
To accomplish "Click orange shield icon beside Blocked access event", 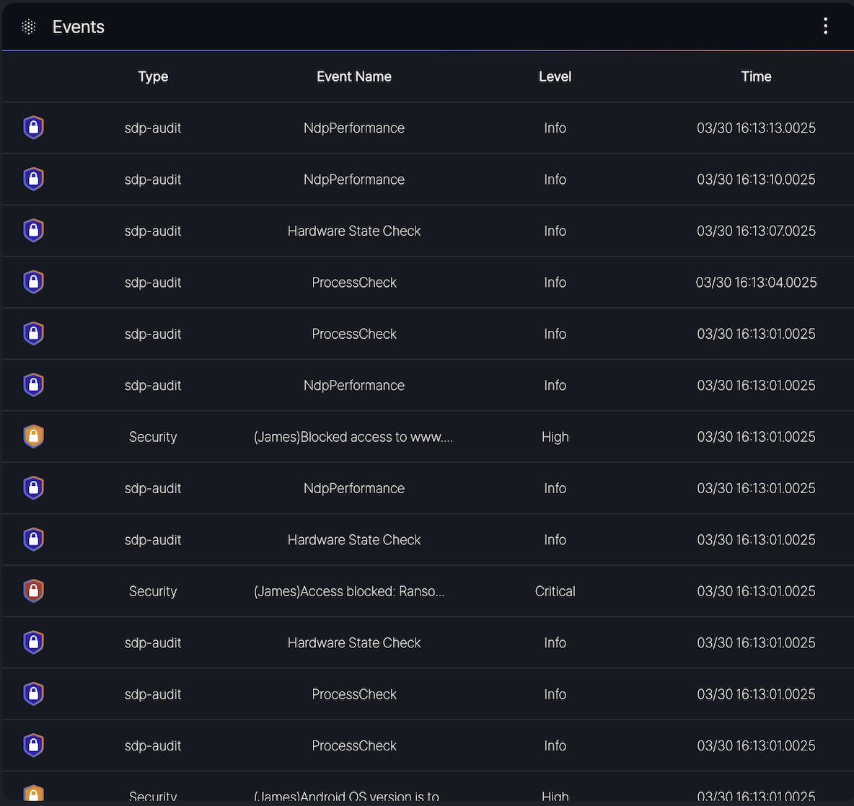I will pyautogui.click(x=34, y=437).
